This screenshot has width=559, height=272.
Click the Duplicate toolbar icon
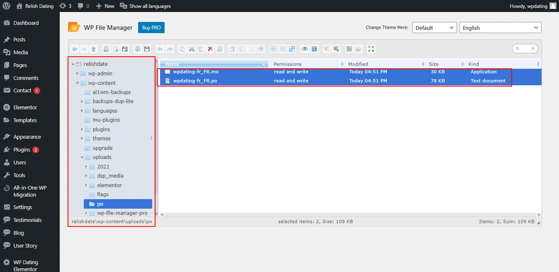coord(232,49)
